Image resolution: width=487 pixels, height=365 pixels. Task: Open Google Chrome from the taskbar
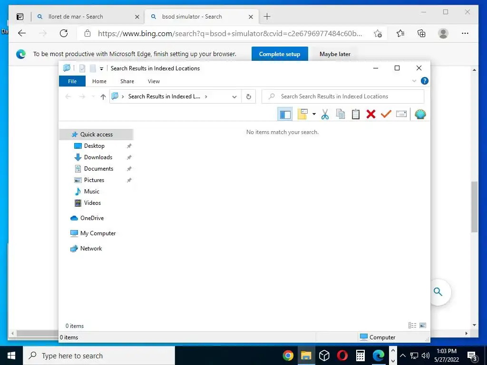[288, 355]
